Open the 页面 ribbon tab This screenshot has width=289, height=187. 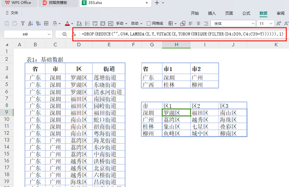tap(229, 13)
